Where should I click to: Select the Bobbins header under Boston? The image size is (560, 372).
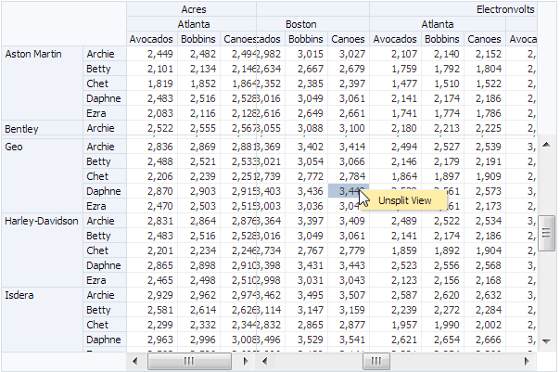[x=306, y=39]
